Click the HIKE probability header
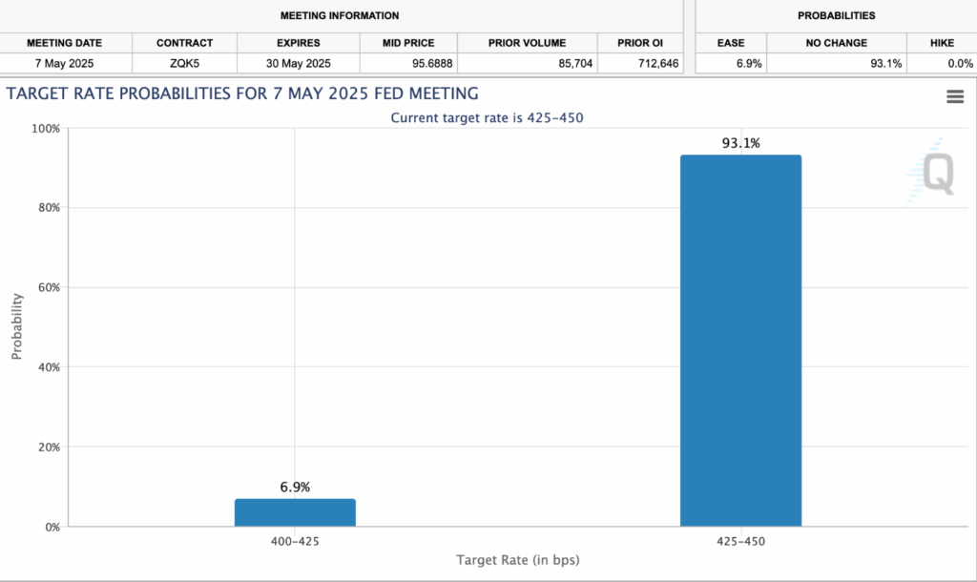Viewport: 977px width, 582px height. pos(942,43)
